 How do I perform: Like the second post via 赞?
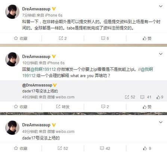pos(147,107)
